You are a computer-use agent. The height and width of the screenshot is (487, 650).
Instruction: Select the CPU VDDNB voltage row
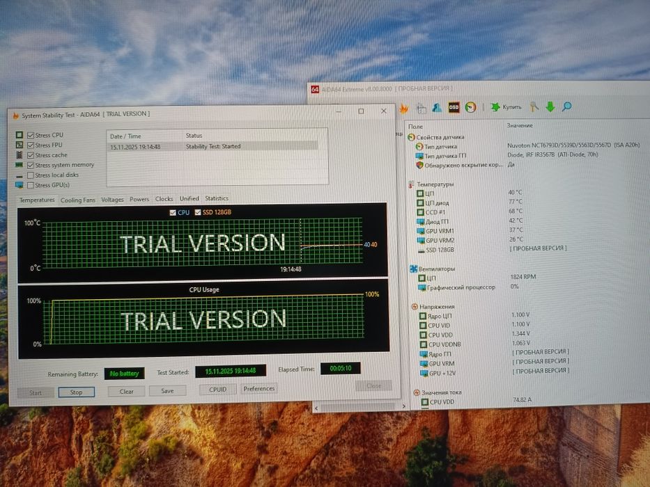474,344
